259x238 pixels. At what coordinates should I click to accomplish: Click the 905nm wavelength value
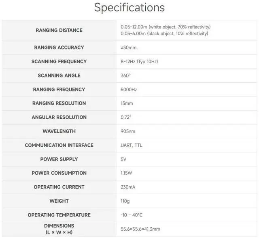128,131
